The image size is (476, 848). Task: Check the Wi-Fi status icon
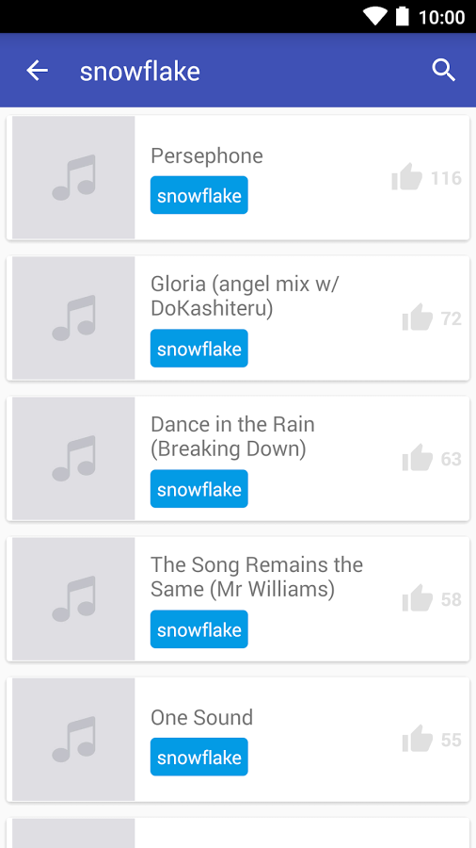click(374, 16)
